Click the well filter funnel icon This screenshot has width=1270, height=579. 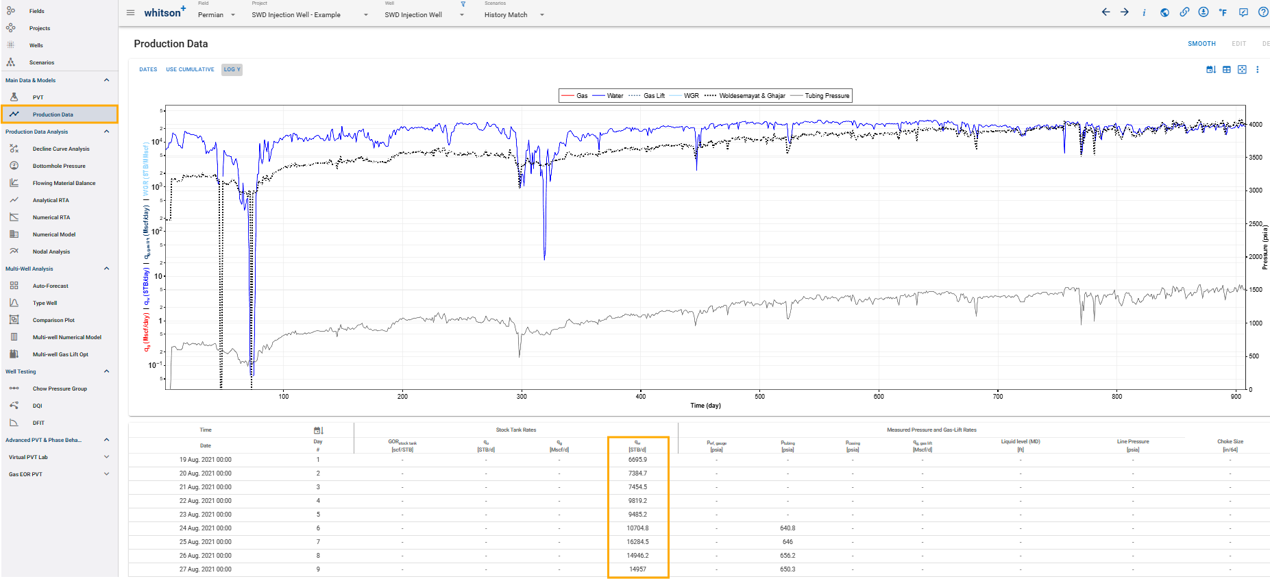463,4
